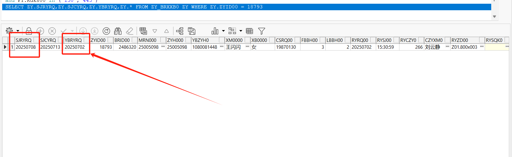Screen dimensions: 512x157
Task: Click the fetch last page icon
Action: (x=95, y=31)
